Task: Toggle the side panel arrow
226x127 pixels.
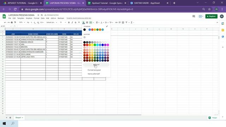Action: click(x=223, y=117)
